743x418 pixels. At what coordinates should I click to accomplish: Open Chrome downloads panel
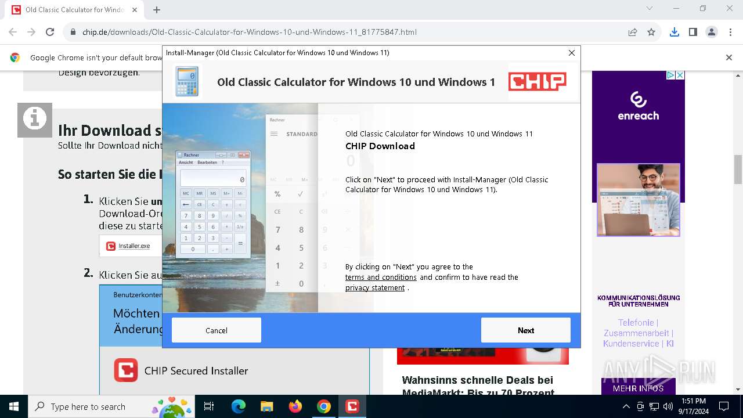[675, 32]
